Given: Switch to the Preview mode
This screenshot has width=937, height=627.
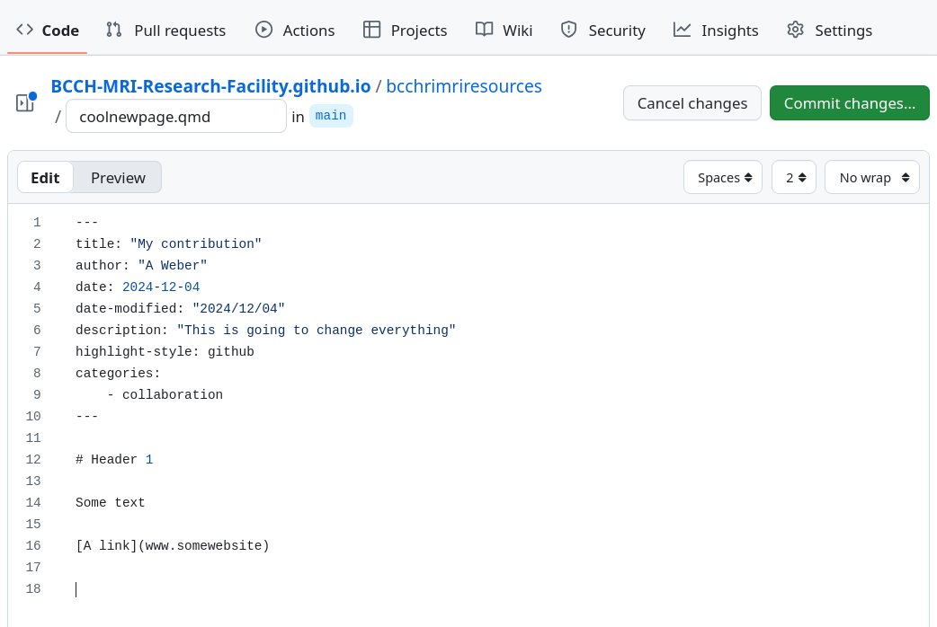Looking at the screenshot, I should (118, 178).
